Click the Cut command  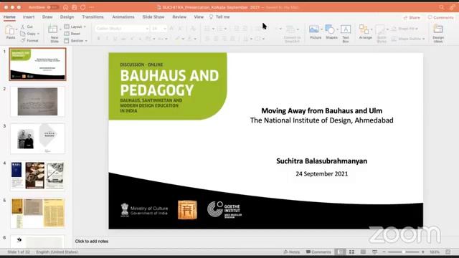click(x=27, y=27)
